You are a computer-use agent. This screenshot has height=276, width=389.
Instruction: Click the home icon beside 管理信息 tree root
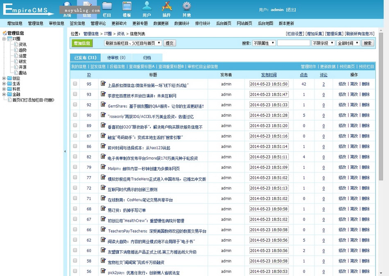coord(5,33)
